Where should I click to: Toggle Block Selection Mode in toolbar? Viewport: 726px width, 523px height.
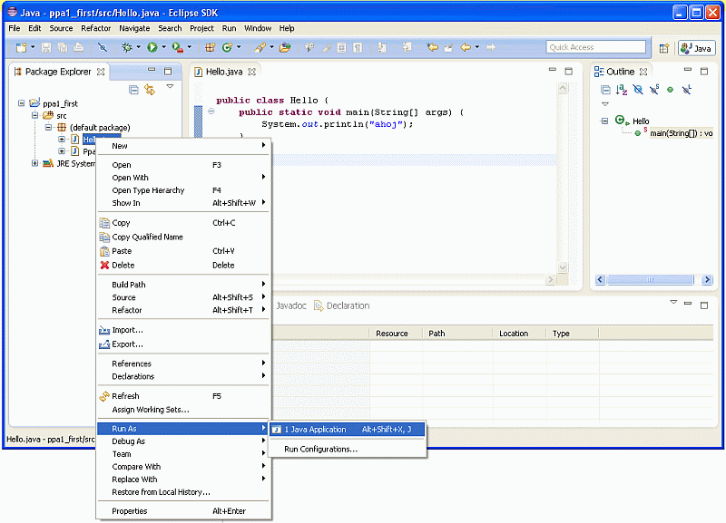pos(341,47)
